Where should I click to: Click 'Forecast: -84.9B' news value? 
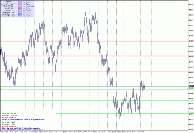point(9,113)
